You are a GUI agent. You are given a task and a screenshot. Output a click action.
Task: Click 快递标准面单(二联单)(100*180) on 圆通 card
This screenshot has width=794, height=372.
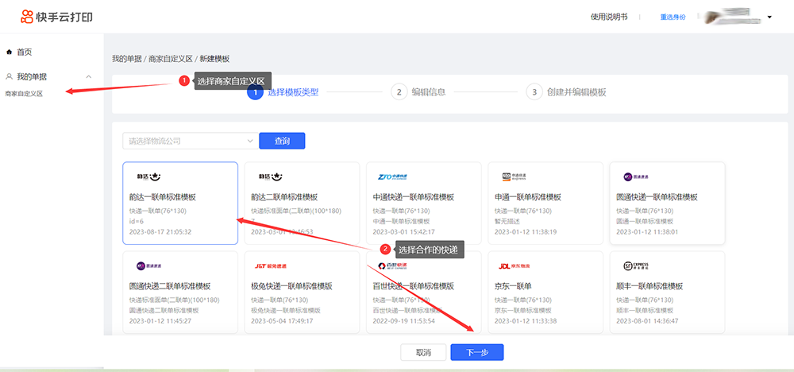tap(175, 300)
